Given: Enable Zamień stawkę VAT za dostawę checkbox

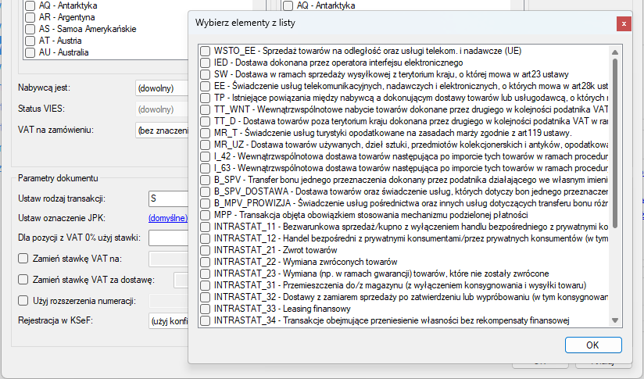Looking at the screenshot, I should pyautogui.click(x=23, y=280).
